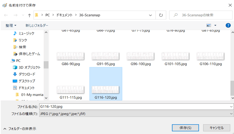Open the view options dropdown arrow
This screenshot has height=134, width=234.
(x=215, y=25)
